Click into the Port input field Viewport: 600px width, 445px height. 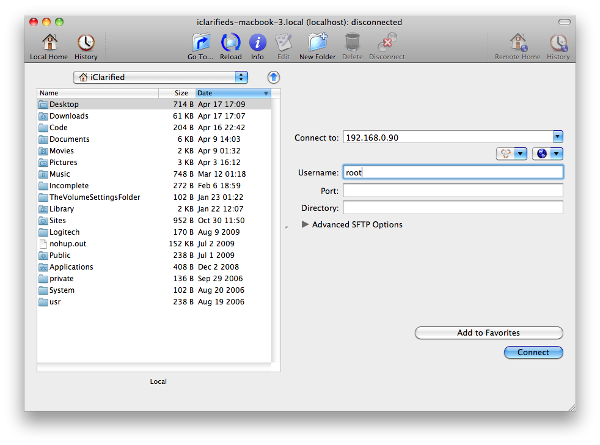(453, 191)
